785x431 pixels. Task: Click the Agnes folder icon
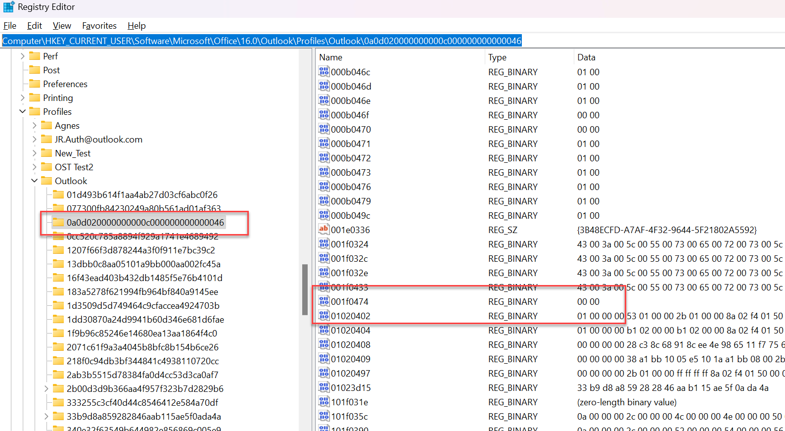[x=46, y=125]
